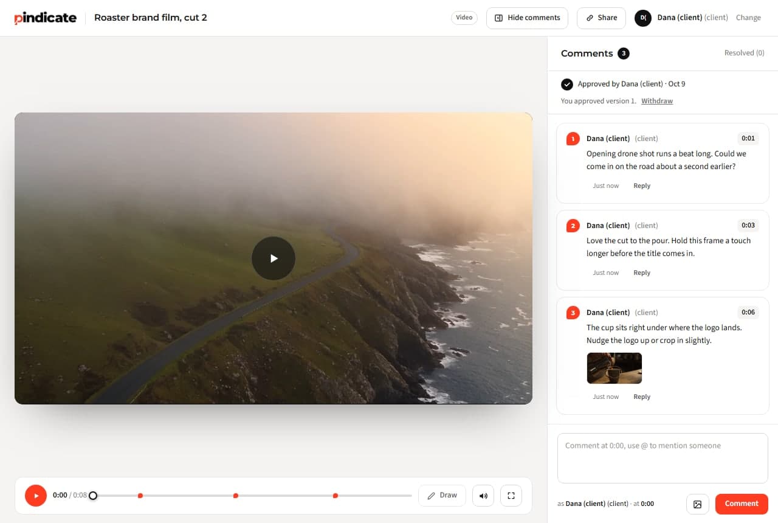Withdraw the version 1 approval
This screenshot has width=778, height=523.
pos(657,101)
